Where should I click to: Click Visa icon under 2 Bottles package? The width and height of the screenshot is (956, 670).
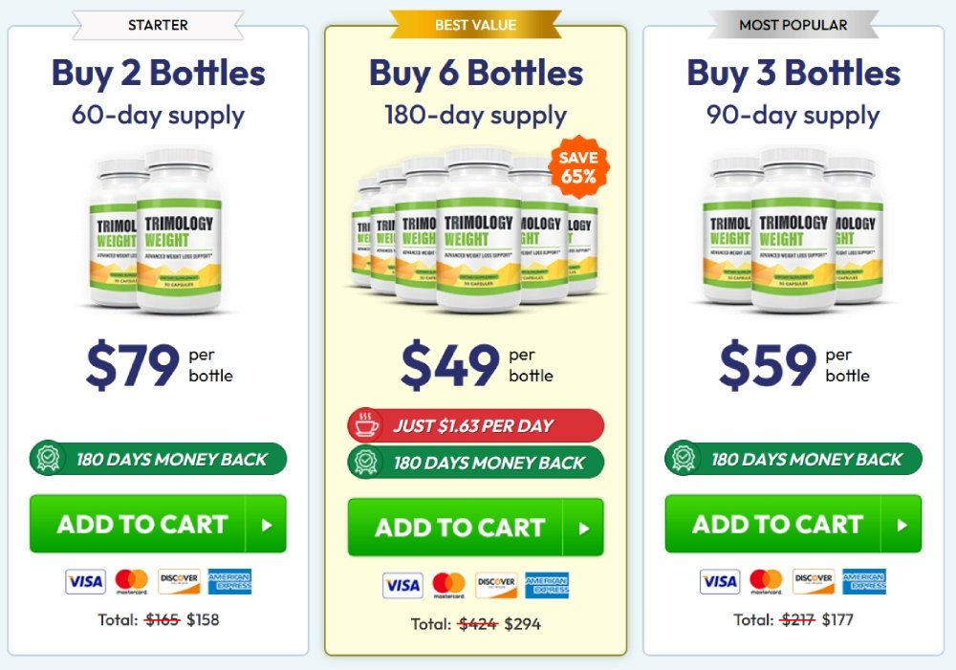(x=85, y=581)
